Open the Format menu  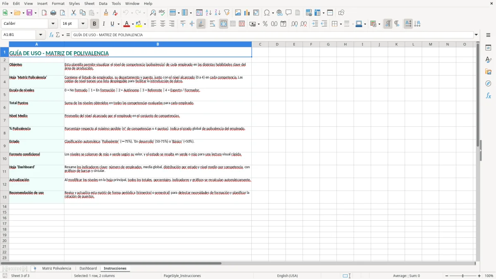pos(58,3)
